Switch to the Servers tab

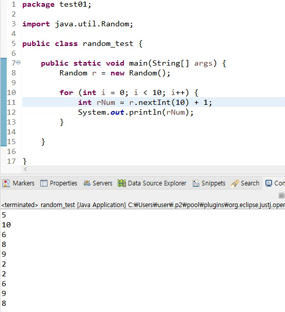coord(98,183)
